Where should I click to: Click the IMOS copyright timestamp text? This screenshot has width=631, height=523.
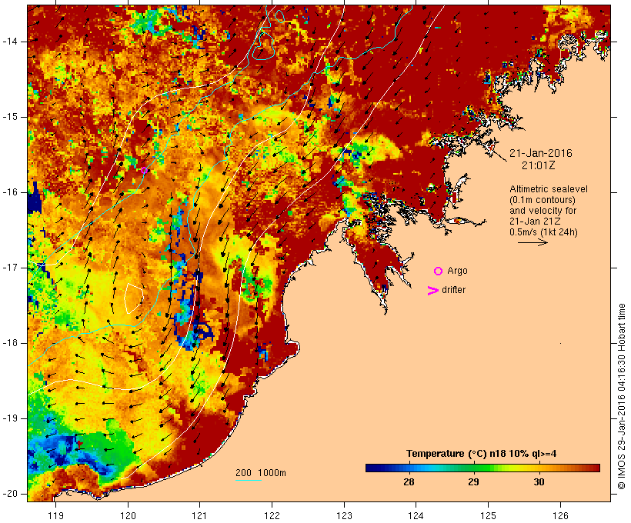622,396
